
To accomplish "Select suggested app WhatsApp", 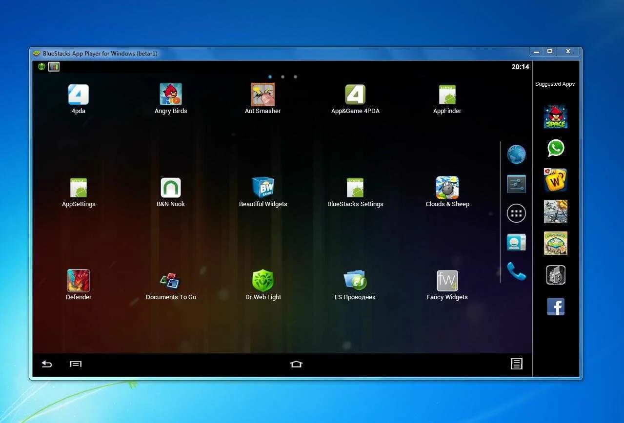I will 556,148.
